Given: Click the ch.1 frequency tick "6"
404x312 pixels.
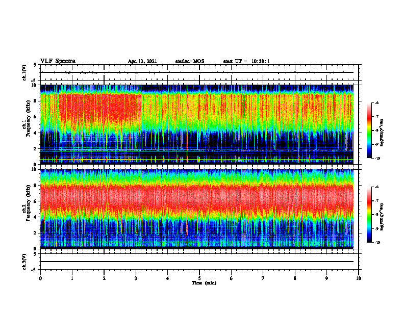Looking at the screenshot, I should click(36, 117).
